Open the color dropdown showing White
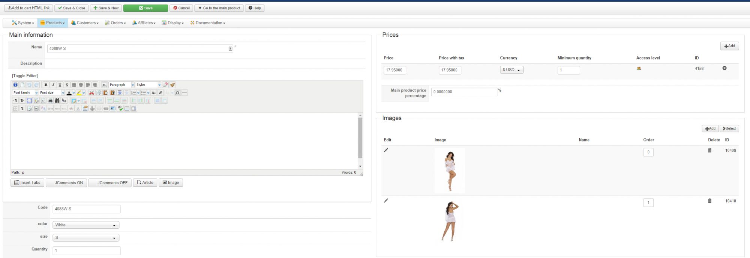The height and width of the screenshot is (258, 750). (86, 225)
